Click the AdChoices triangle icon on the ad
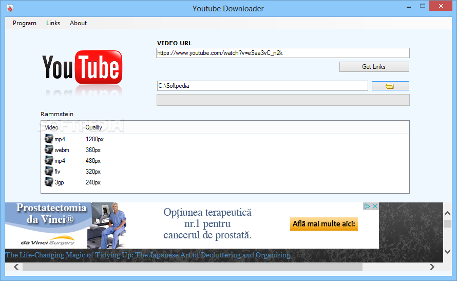457x281 pixels. 367,207
